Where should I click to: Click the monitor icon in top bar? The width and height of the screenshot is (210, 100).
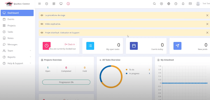click(61, 4)
